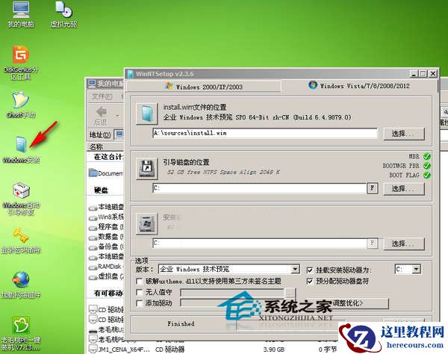Click the Finished status text
The height and width of the screenshot is (354, 448).
[181, 323]
